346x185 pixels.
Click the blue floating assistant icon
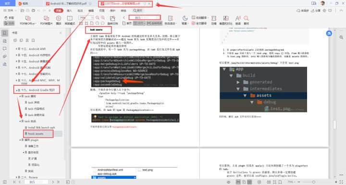coord(329,33)
